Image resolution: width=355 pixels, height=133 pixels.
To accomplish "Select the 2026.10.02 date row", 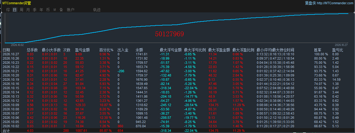I will click(177, 126).
